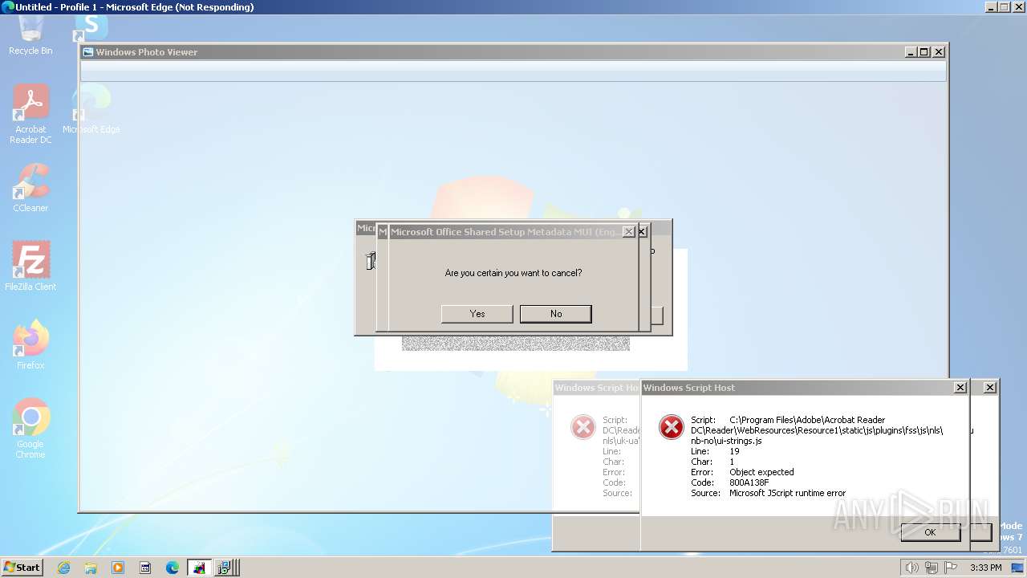Open the volume control in the system tray
The image size is (1027, 578).
click(x=912, y=568)
